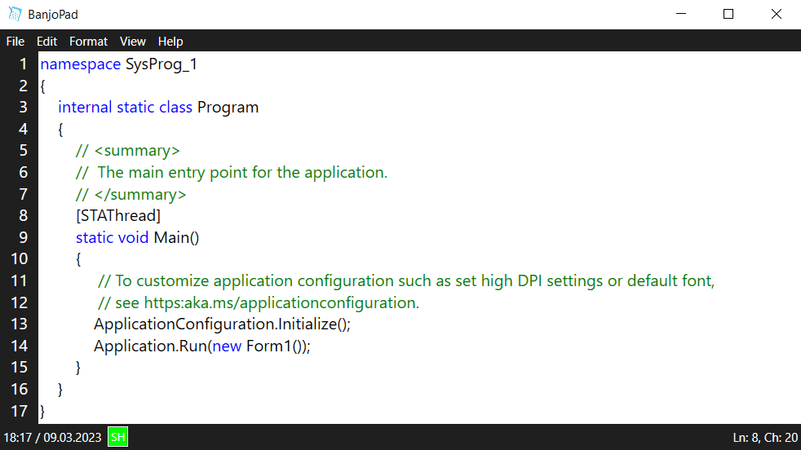This screenshot has height=450, width=801.
Task: Click line number 8 in the gutter
Action: coord(23,215)
